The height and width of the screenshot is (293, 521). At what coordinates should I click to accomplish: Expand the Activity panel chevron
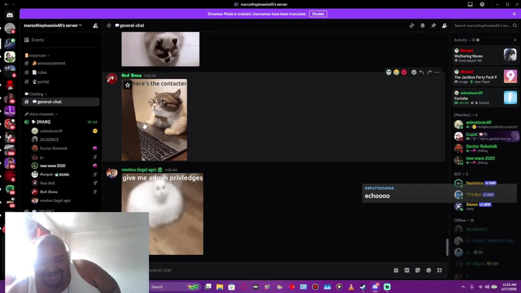(x=515, y=40)
